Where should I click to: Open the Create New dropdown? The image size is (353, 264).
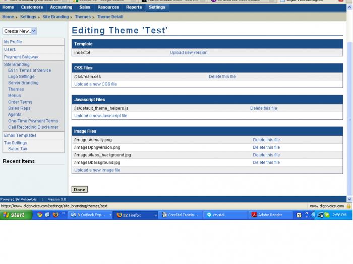coord(20,31)
